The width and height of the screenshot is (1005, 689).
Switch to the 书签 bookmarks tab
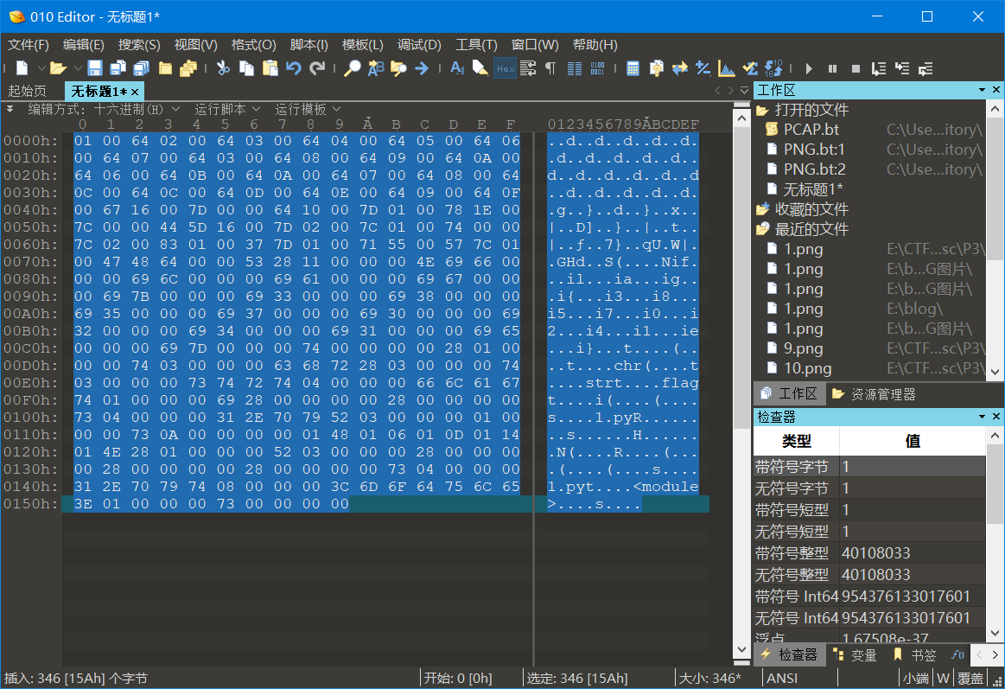(x=915, y=655)
